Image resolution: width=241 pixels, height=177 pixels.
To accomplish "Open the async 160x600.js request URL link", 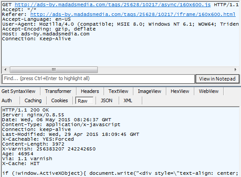I will click(x=112, y=4).
